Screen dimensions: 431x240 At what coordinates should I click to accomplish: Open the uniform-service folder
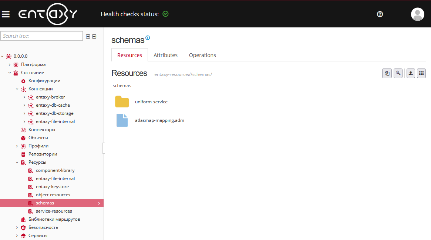151,102
